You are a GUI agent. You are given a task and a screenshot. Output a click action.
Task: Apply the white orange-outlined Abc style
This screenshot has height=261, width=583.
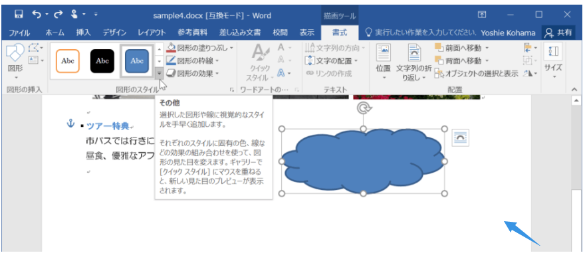[68, 61]
